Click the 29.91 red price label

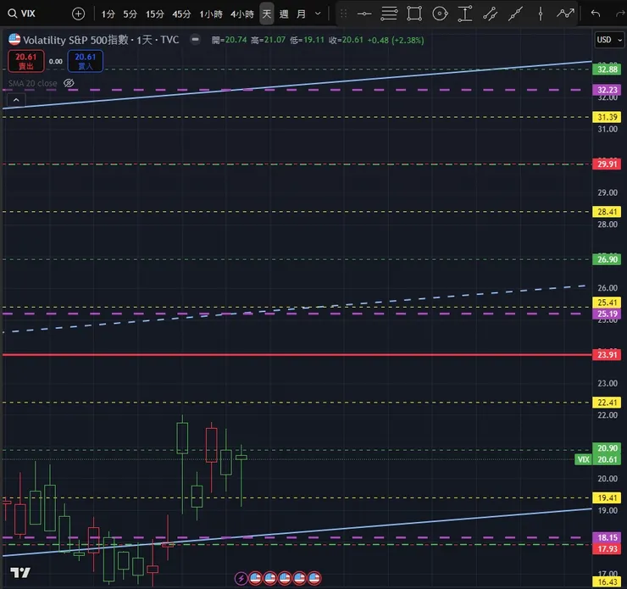click(x=607, y=164)
